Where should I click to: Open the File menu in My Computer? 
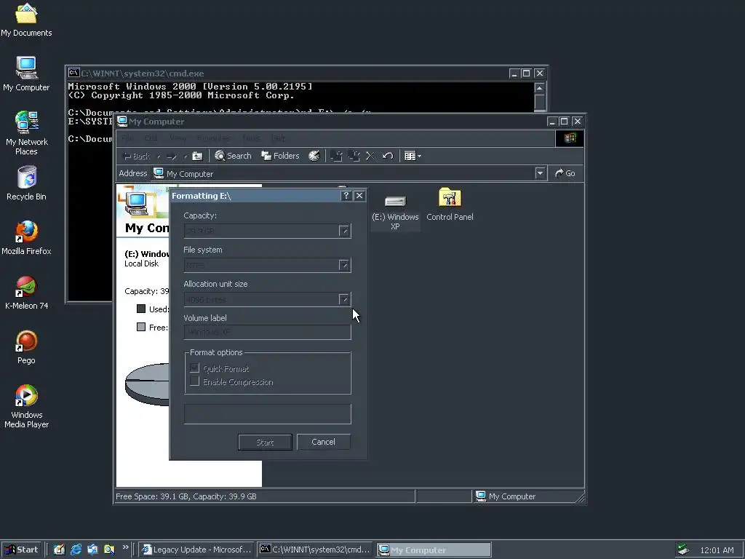(127, 138)
